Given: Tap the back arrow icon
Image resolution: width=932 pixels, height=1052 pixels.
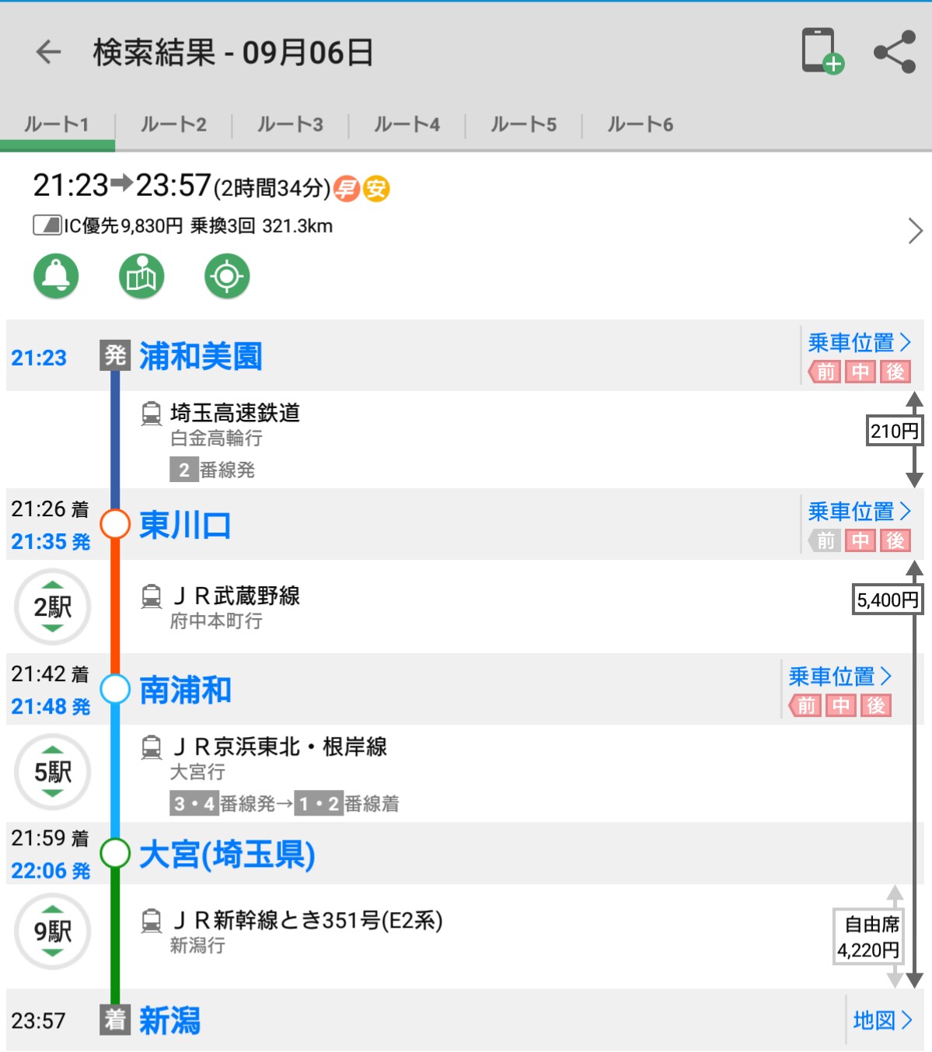Looking at the screenshot, I should click(x=48, y=52).
